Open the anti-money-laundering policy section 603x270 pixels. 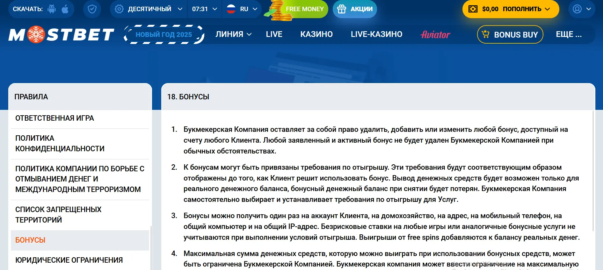point(80,179)
